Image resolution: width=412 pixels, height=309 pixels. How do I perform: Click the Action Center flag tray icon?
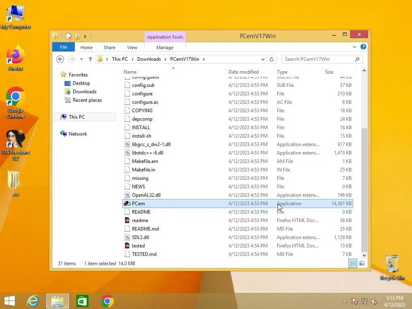355,301
